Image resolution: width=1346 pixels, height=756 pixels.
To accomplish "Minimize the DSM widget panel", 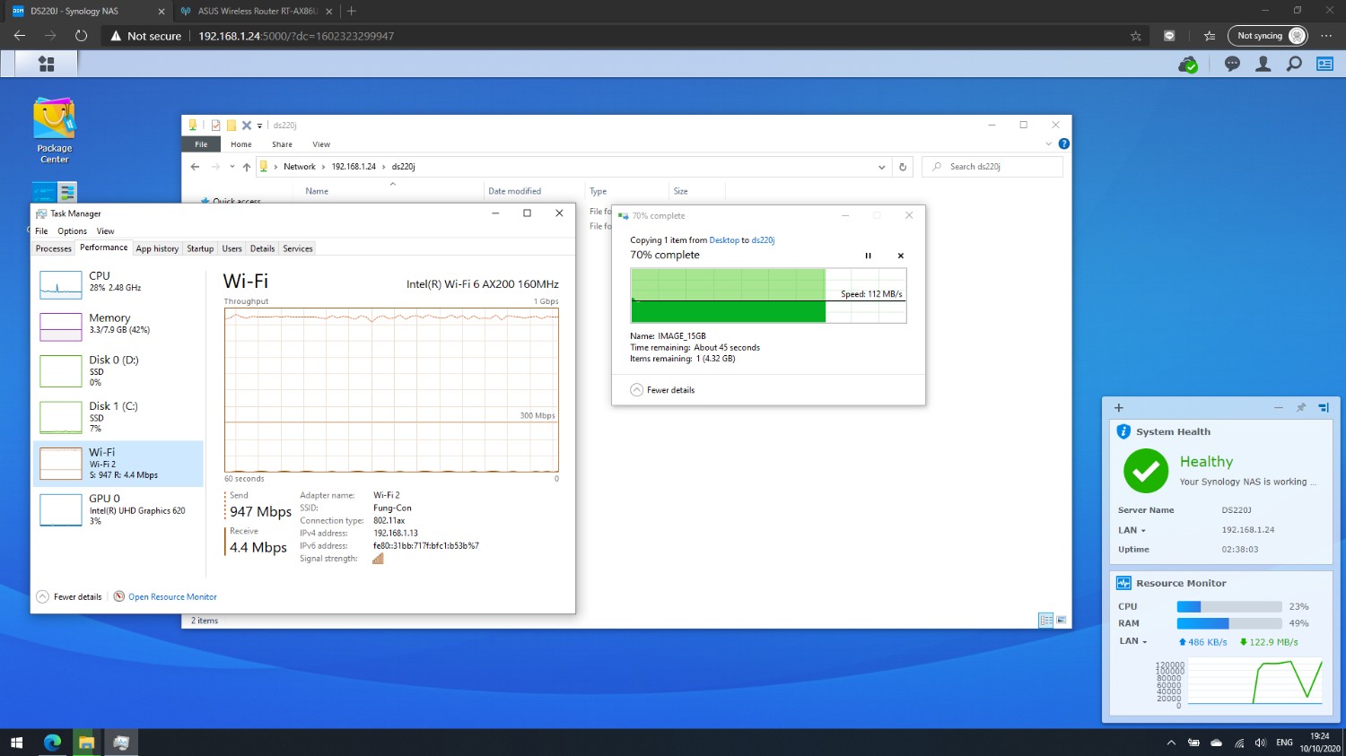I will pos(1279,408).
